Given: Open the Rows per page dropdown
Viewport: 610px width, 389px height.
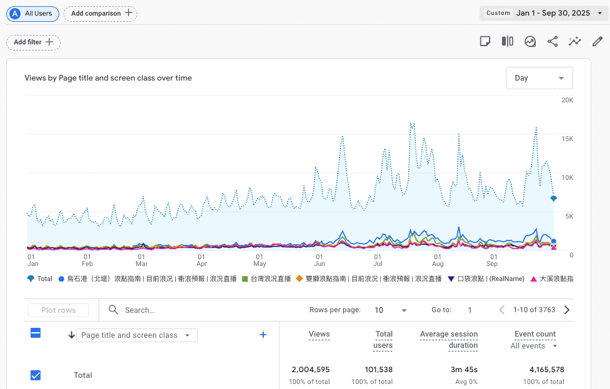Looking at the screenshot, I should point(390,310).
